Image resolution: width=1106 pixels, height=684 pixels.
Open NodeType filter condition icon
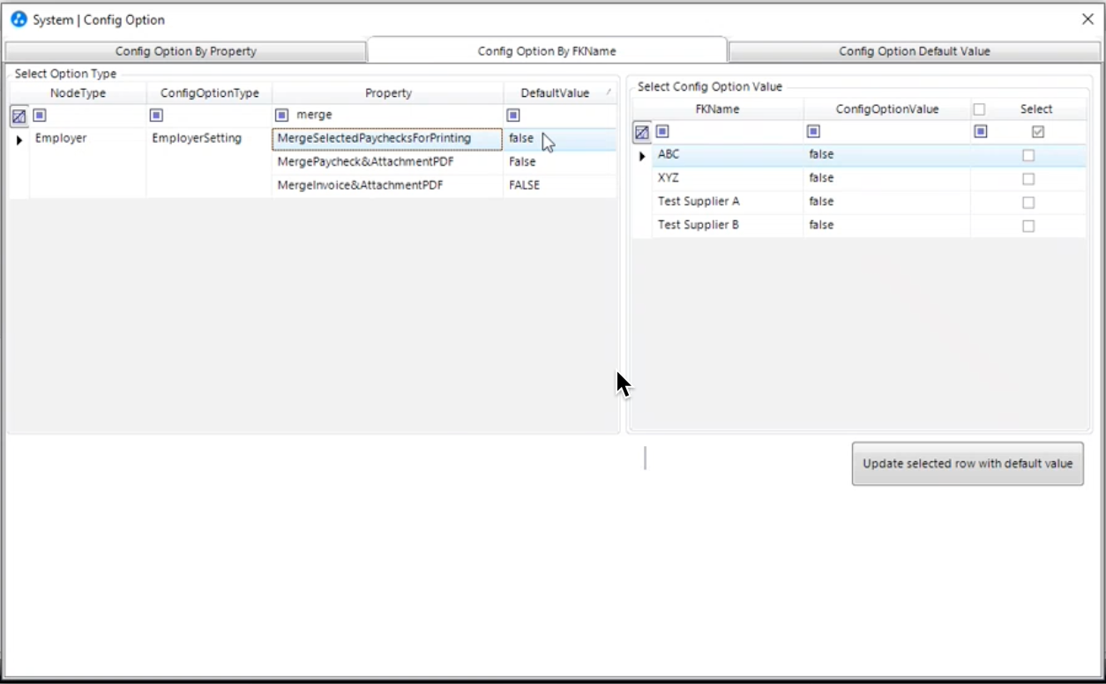[40, 115]
